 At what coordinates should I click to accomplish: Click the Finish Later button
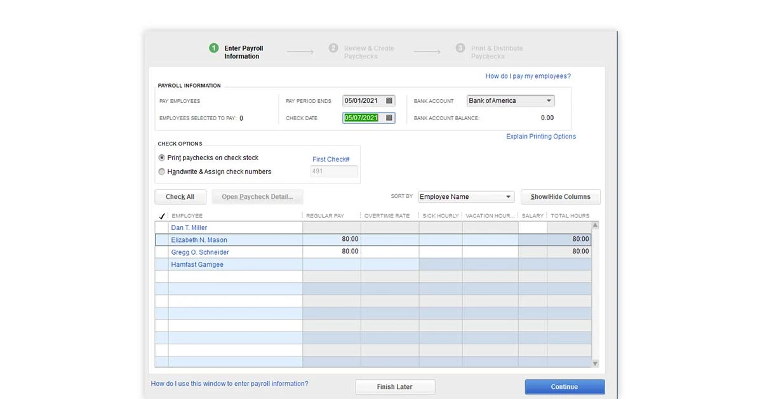pos(395,387)
